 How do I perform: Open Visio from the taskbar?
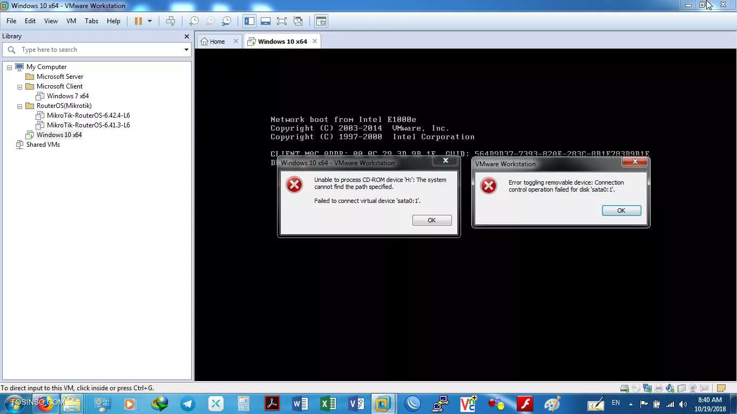356,404
